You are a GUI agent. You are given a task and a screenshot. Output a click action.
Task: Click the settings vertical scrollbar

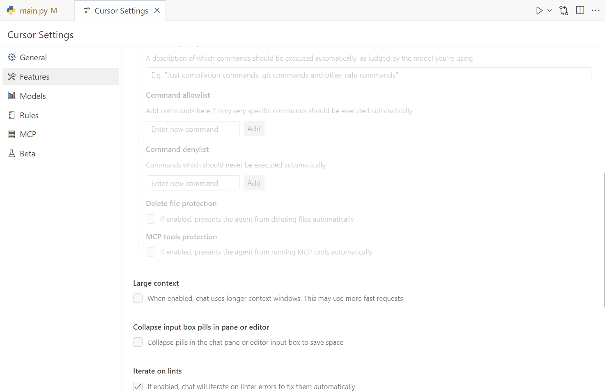point(603,240)
